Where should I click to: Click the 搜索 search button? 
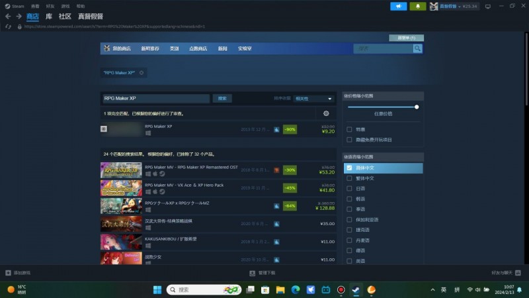coord(222,98)
